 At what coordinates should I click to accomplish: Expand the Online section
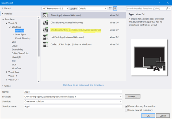[x=2, y=86]
